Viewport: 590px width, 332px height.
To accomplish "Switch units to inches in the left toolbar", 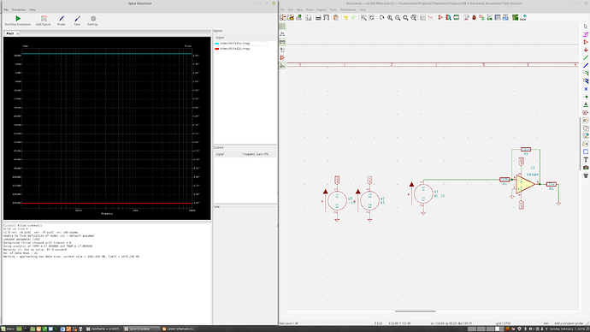I will pos(282,34).
